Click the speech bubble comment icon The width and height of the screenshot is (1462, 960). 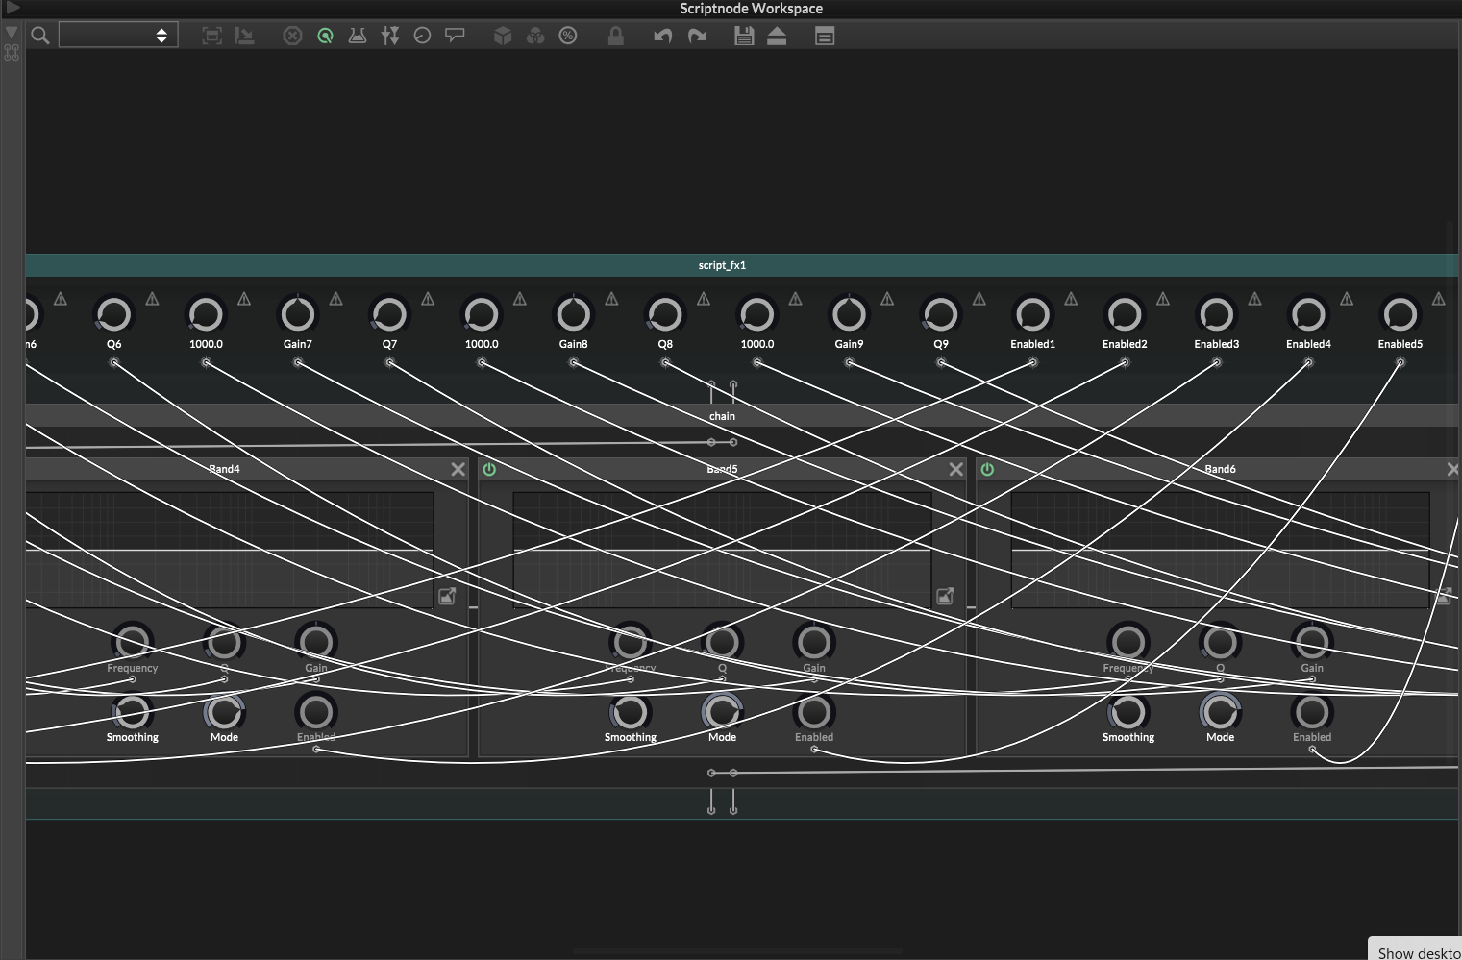[455, 36]
